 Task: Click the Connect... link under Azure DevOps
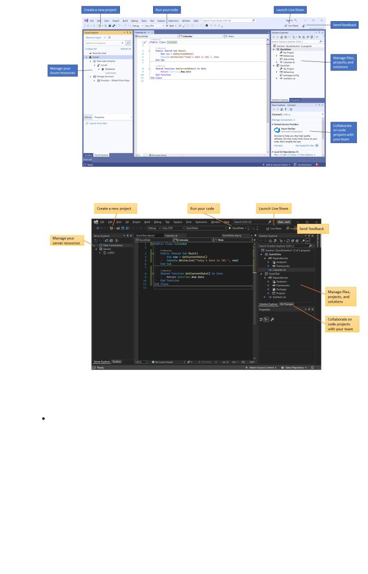tap(278, 145)
